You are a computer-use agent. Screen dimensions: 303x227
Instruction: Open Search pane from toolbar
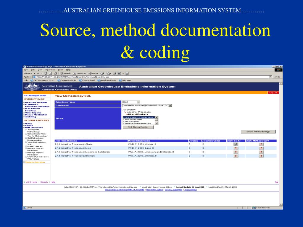click(x=65, y=74)
